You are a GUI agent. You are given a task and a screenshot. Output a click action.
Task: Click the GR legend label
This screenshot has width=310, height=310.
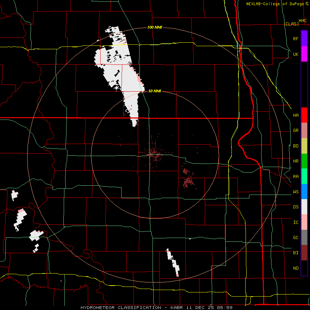pos(296,131)
